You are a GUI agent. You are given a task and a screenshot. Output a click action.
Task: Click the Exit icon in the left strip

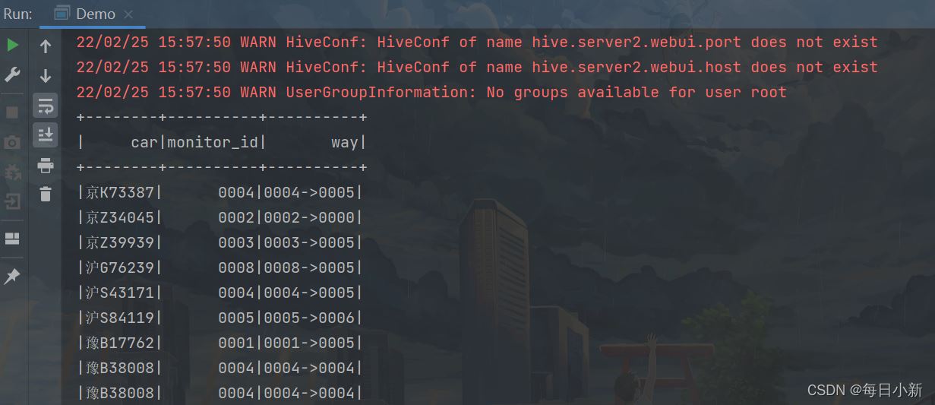pyautogui.click(x=12, y=201)
